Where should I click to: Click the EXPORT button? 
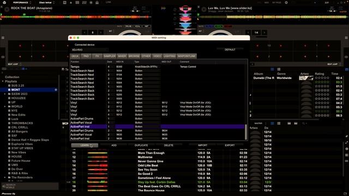click(230, 145)
